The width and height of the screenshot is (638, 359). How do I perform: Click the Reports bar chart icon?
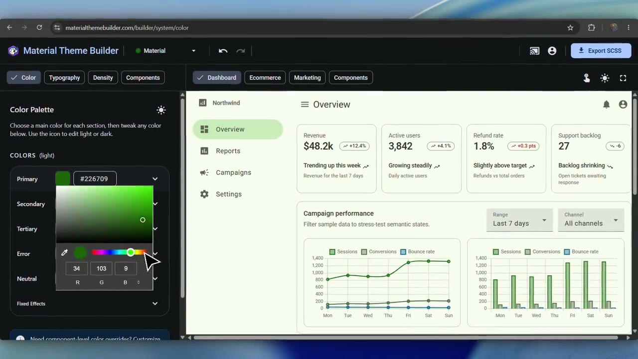(x=204, y=151)
